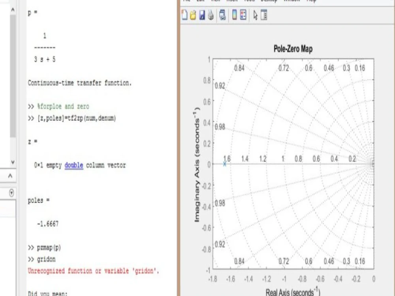Click the 'p =' output line
Image resolution: width=395 pixels, height=296 pixels.
pyautogui.click(x=32, y=12)
